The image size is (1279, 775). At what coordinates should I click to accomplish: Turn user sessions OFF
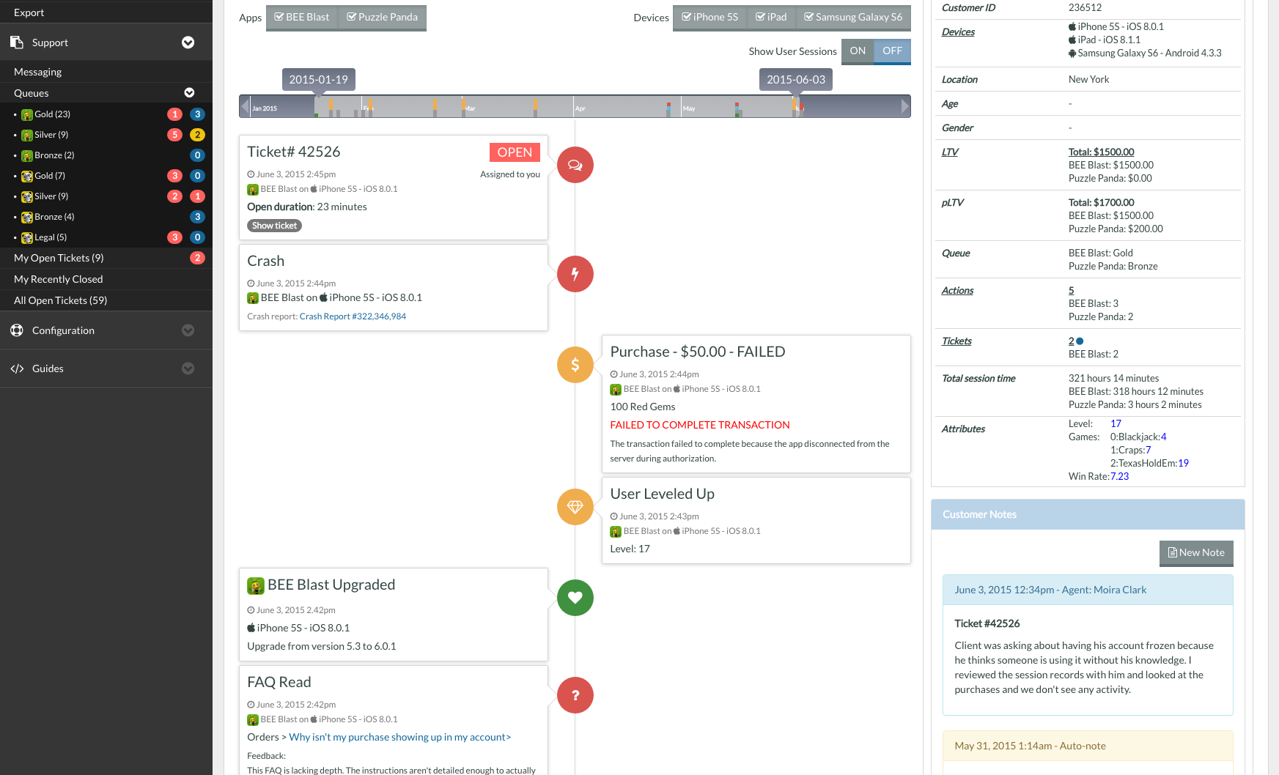892,51
